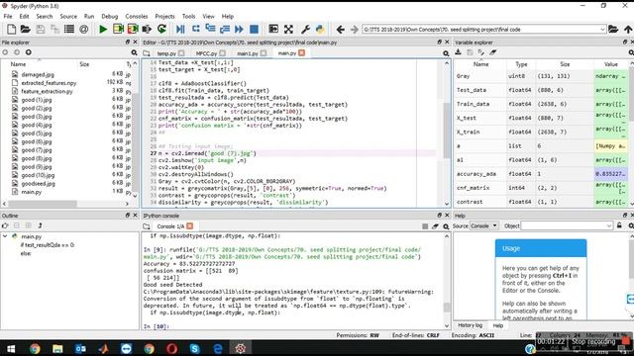Click the list value cell for variable a

point(611,146)
